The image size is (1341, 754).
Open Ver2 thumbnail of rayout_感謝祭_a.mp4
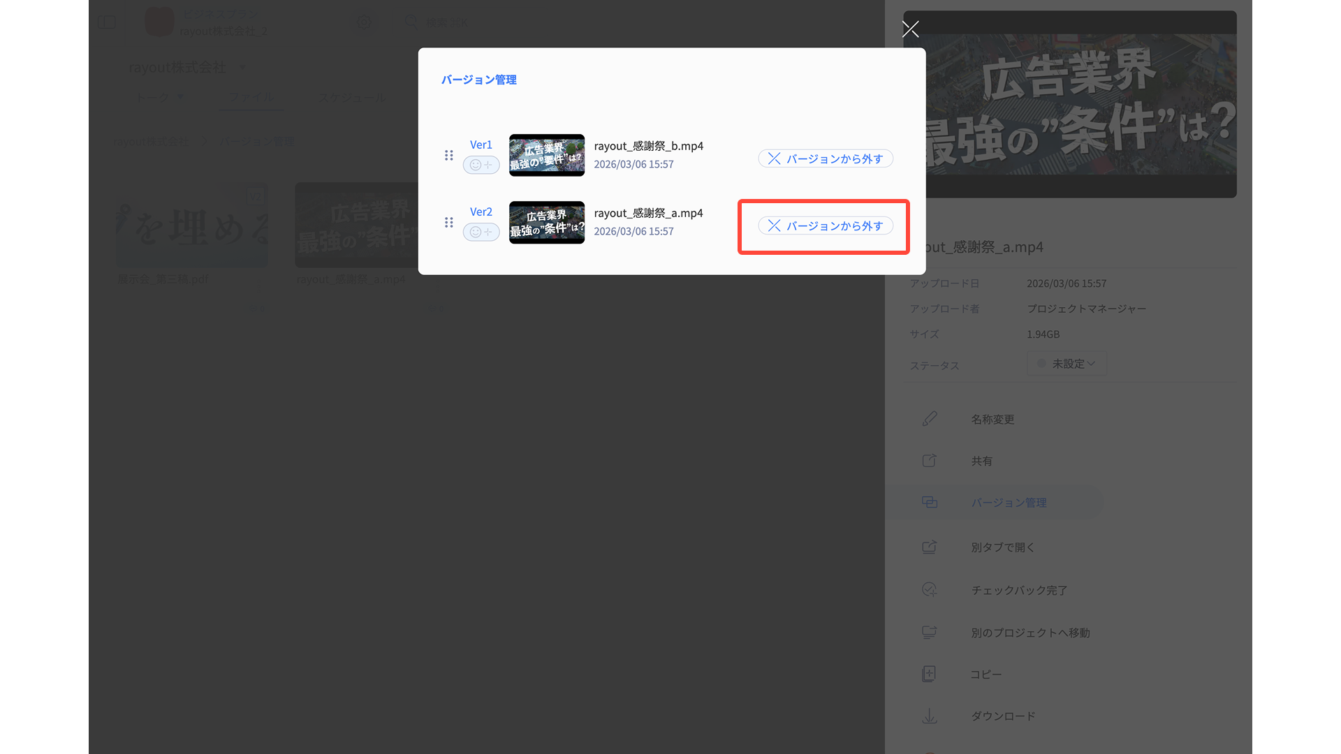(x=546, y=222)
